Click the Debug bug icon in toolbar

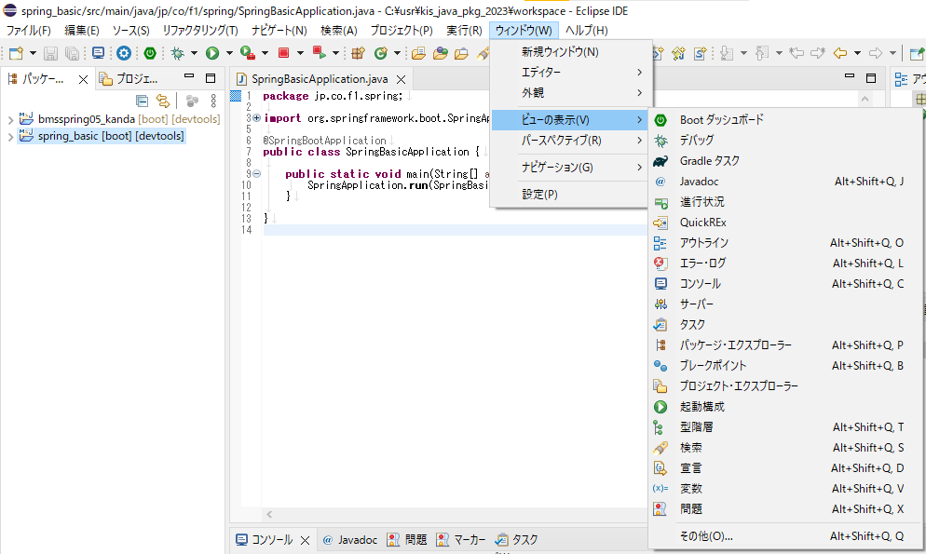[x=176, y=53]
